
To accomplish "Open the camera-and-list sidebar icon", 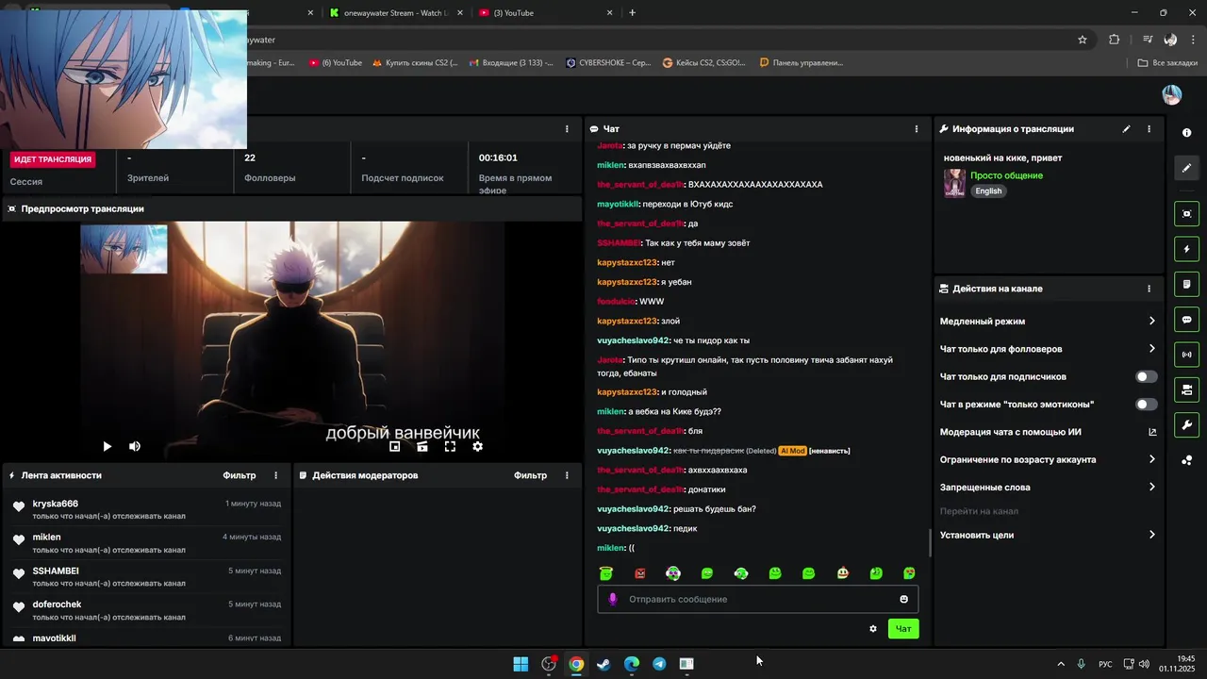I will pyautogui.click(x=1186, y=389).
